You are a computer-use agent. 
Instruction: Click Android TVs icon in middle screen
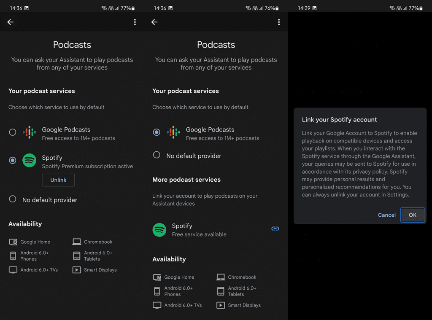(157, 305)
